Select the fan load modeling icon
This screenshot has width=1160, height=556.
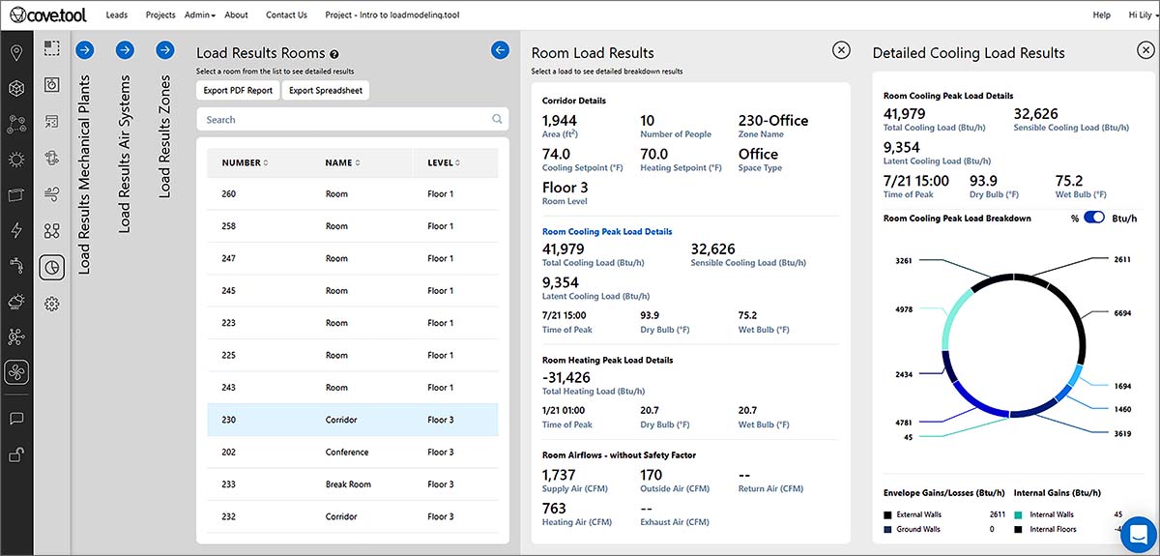point(16,372)
